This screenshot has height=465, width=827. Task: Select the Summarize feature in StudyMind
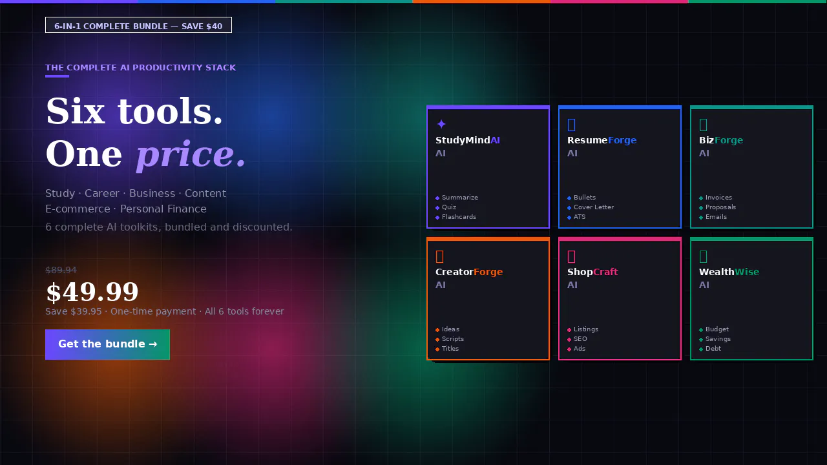(x=457, y=198)
